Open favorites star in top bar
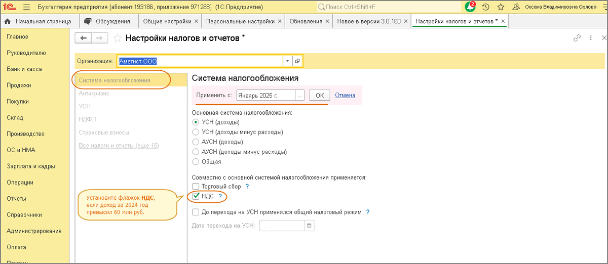Viewport: 608px width, 264px height. point(501,7)
